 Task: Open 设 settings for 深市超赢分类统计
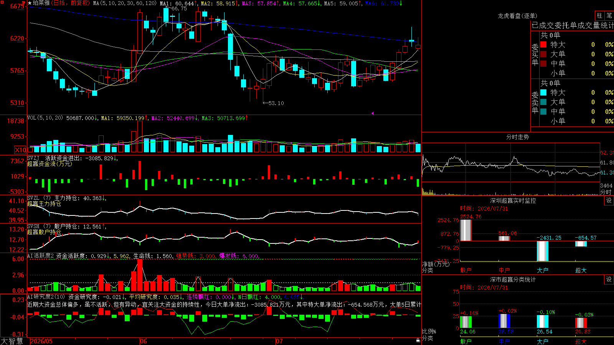point(609,279)
